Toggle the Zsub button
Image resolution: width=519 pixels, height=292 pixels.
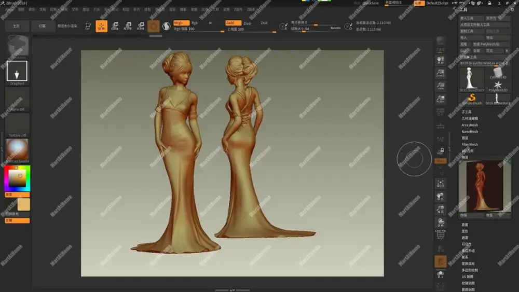pos(247,23)
